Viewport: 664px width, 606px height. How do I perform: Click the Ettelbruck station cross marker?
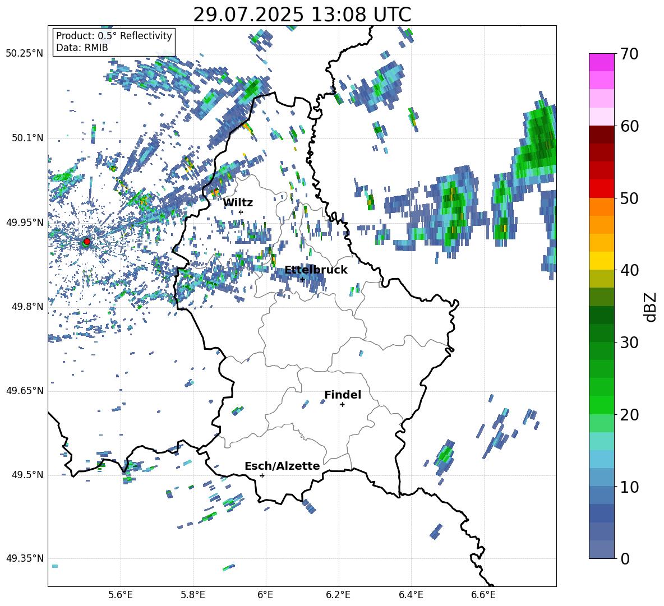coord(302,279)
